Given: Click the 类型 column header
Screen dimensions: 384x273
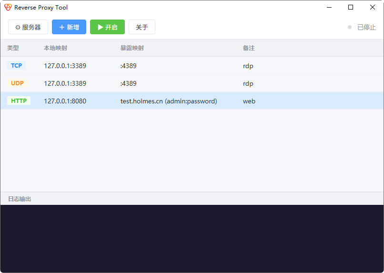Looking at the screenshot, I should point(13,48).
